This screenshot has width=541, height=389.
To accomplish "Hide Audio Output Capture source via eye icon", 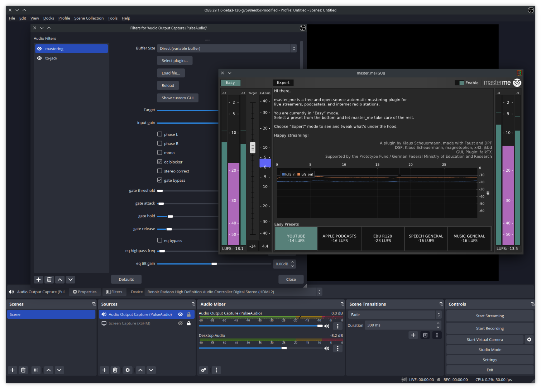I will (x=180, y=314).
